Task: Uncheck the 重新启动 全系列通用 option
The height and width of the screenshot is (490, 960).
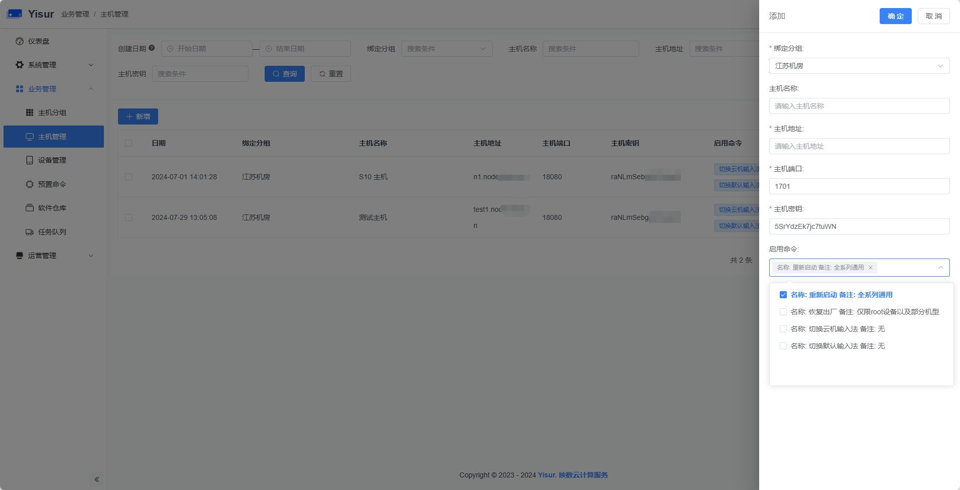Action: click(x=783, y=295)
